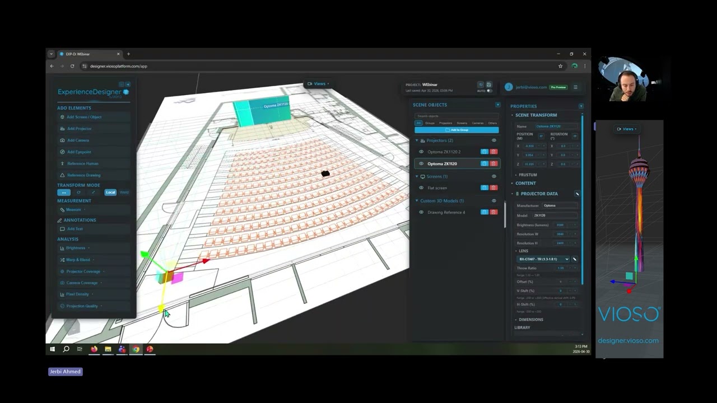
Task: Reset rotation icon beside ROTATION
Action: (575, 136)
